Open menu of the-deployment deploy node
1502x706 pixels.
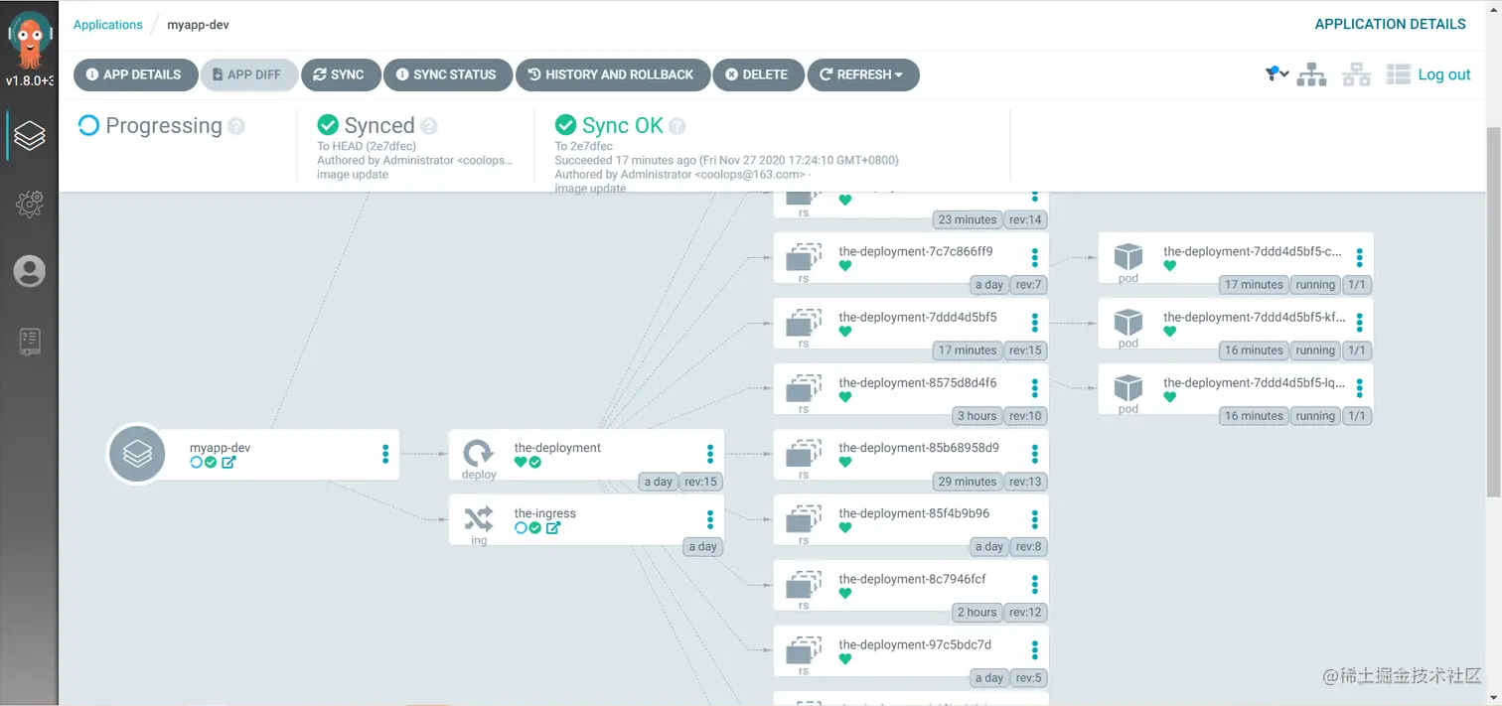(710, 454)
